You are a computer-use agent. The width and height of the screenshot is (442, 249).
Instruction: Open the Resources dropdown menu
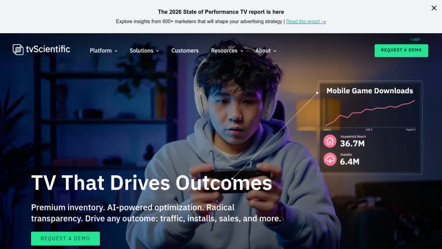(227, 51)
